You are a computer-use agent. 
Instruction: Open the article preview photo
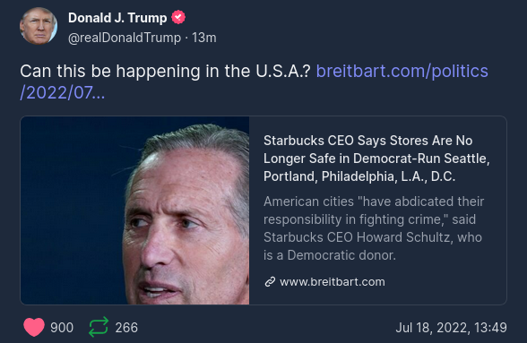click(x=135, y=210)
